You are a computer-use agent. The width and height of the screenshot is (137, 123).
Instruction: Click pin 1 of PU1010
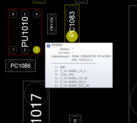(13, 50)
